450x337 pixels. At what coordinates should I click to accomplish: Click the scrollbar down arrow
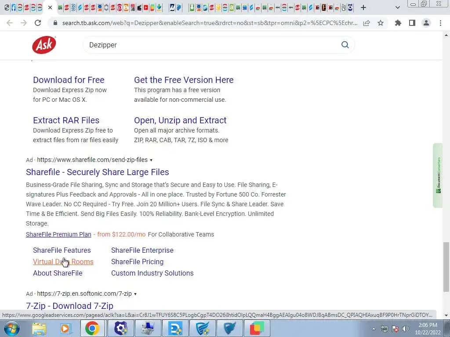[446, 315]
